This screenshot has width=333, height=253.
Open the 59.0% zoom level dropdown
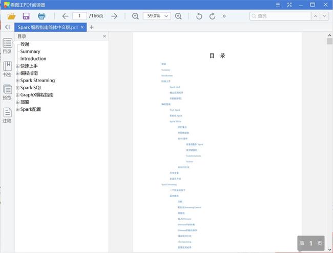click(157, 16)
